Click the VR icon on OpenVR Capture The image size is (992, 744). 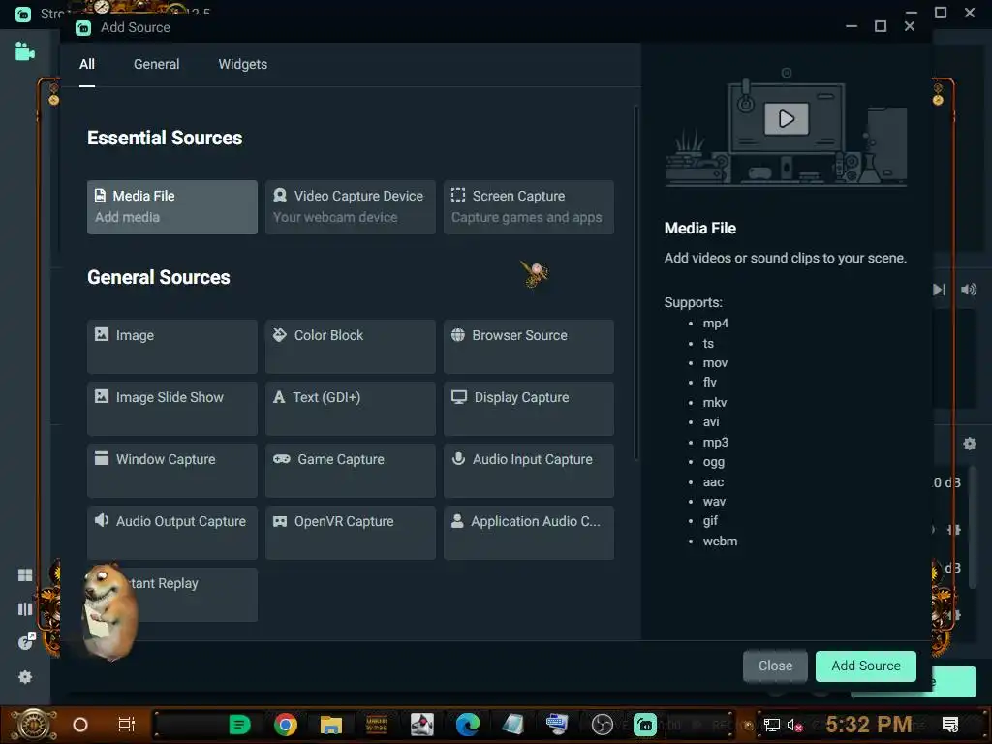(x=280, y=521)
